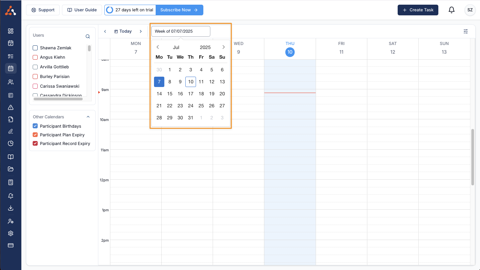Open the warning triangle icon in sidebar
This screenshot has height=270, width=480.
click(11, 107)
